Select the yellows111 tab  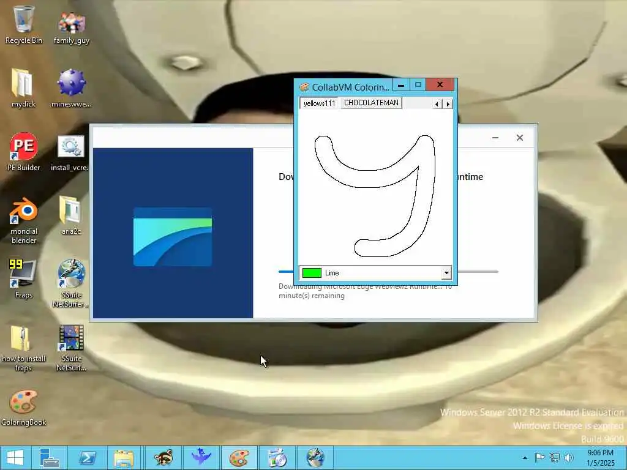click(319, 103)
